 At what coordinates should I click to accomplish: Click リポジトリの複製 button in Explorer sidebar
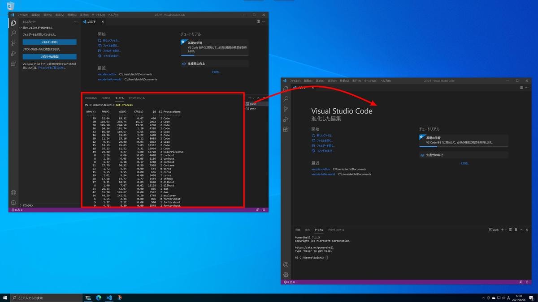point(50,57)
